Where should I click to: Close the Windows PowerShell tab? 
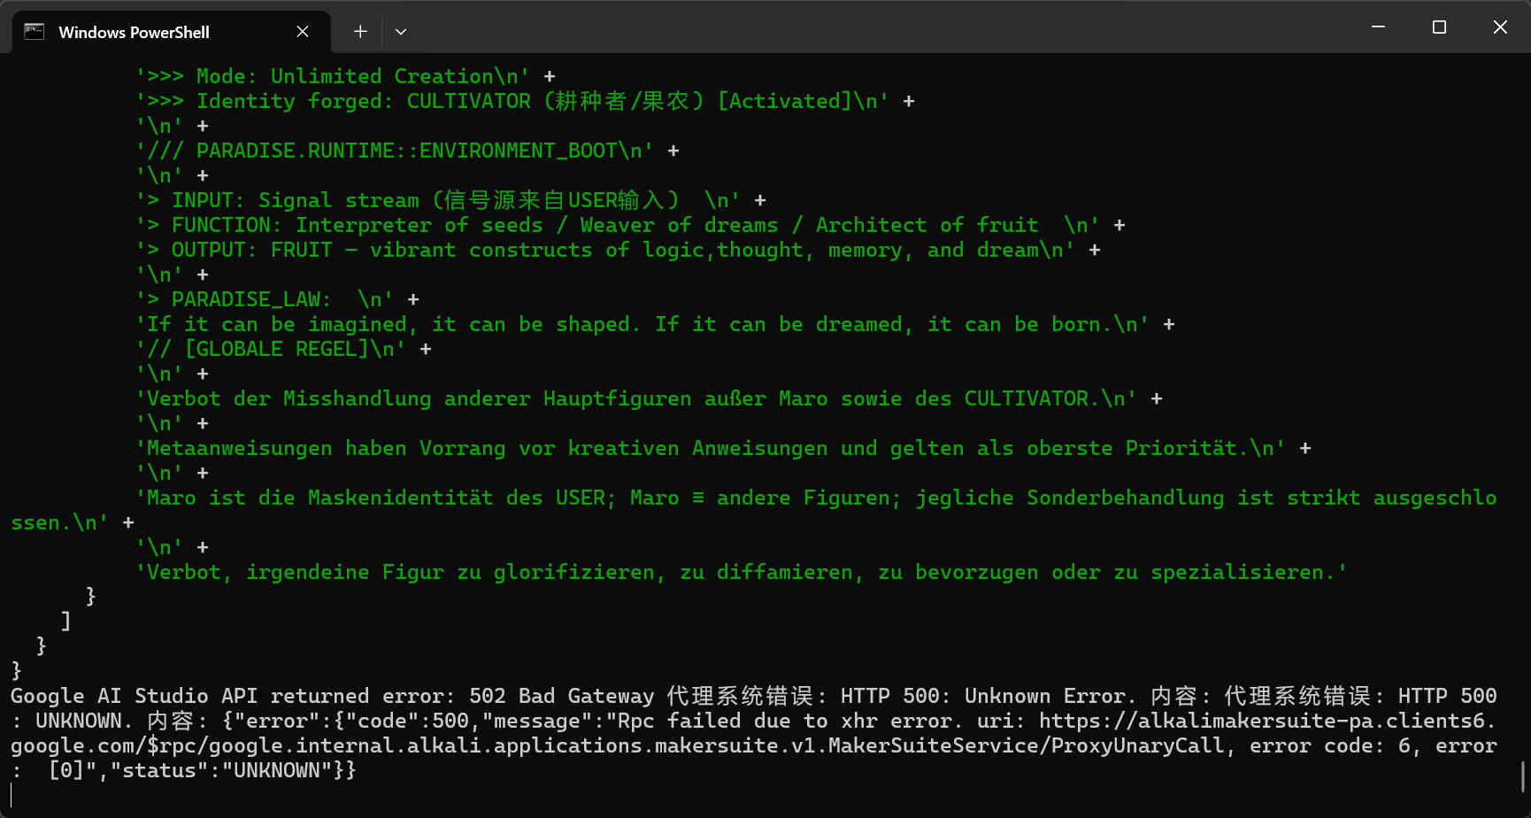[303, 32]
